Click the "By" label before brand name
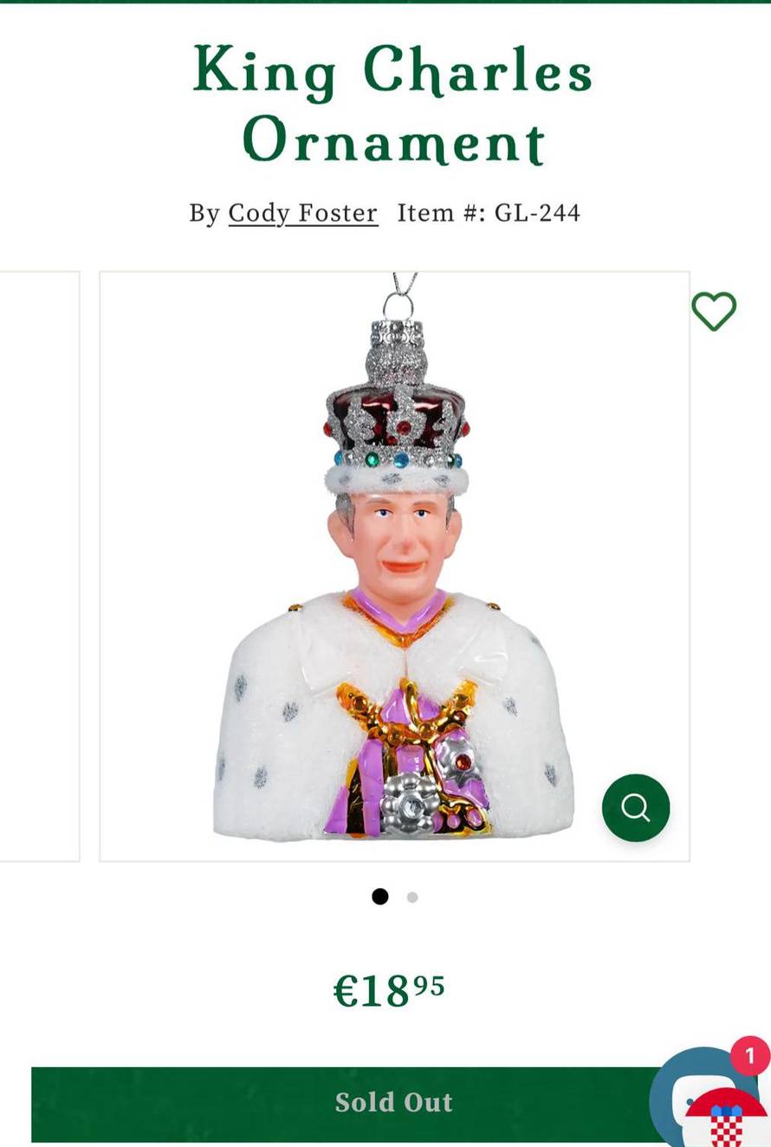This screenshot has height=1147, width=771. click(x=204, y=214)
